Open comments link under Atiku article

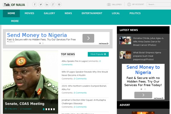67,64
